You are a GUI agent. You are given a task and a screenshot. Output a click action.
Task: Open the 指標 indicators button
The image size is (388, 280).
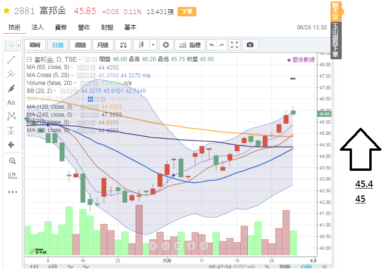point(190,45)
